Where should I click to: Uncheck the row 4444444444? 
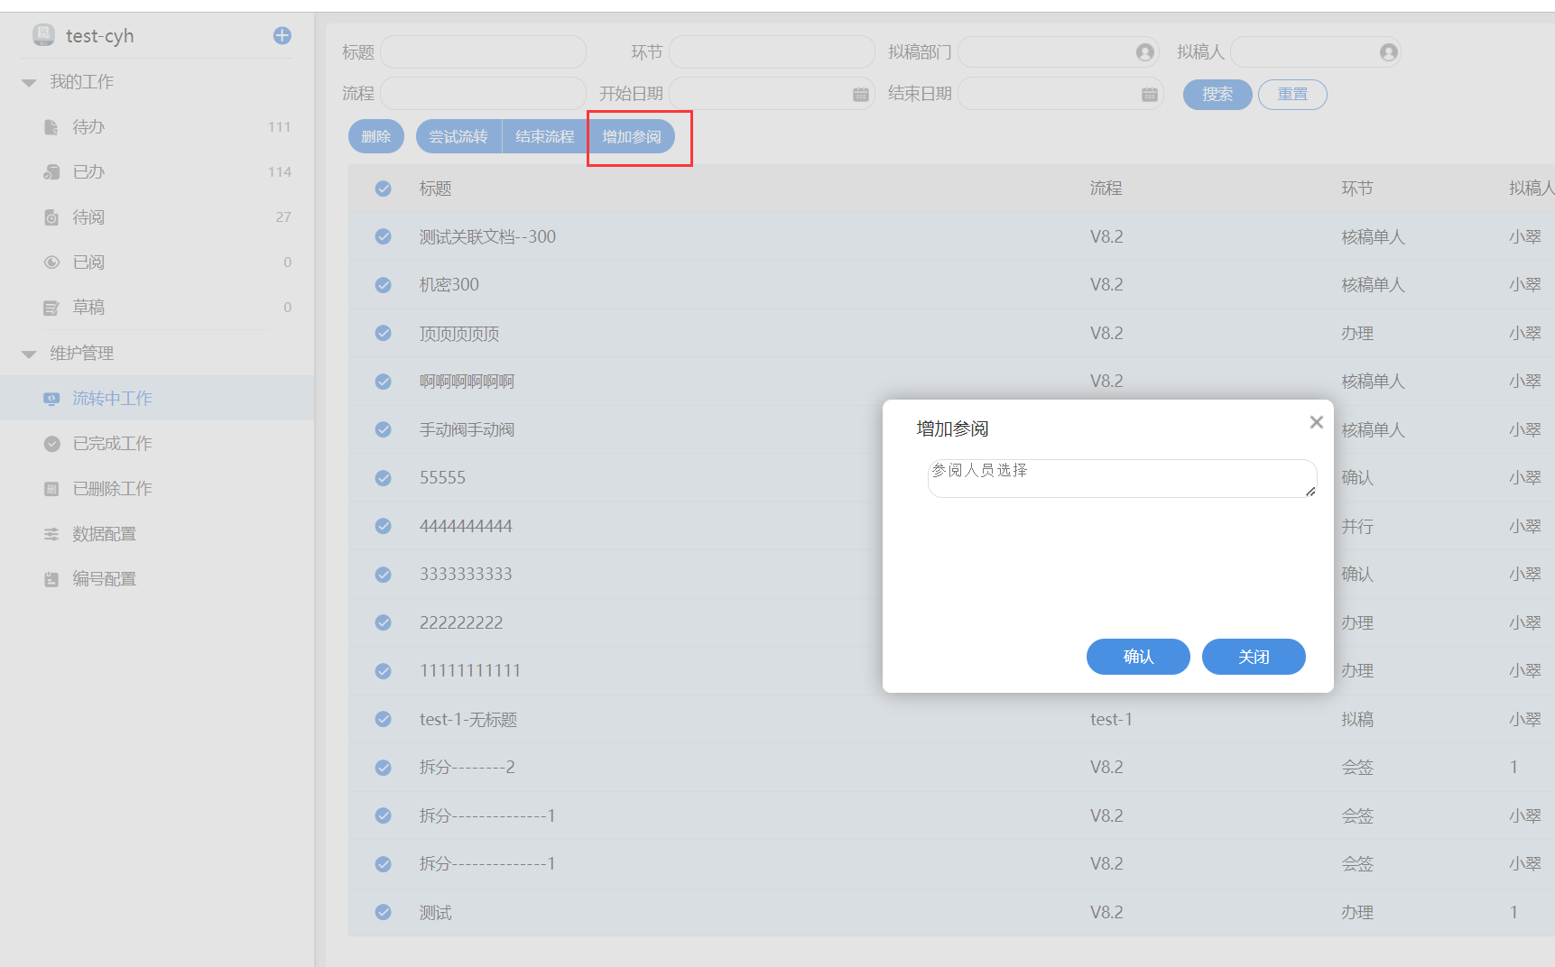click(384, 526)
